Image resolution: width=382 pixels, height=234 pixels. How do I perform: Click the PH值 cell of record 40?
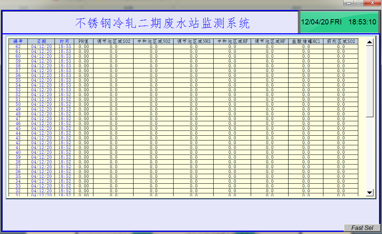click(83, 152)
